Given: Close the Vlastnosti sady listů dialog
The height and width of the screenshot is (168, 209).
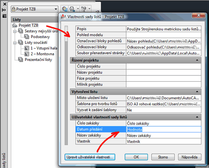Looking at the screenshot, I should [198, 15].
